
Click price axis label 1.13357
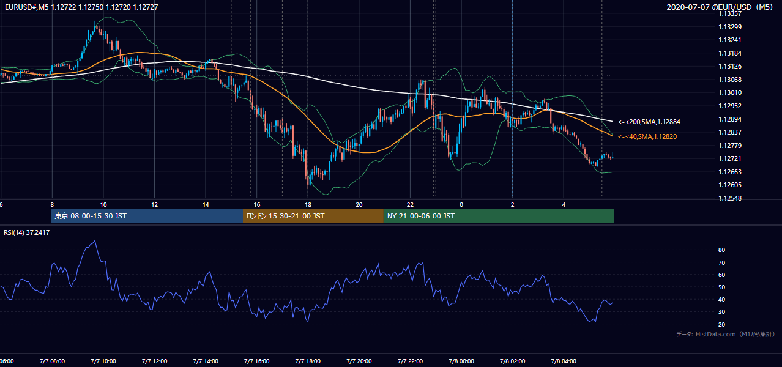(x=731, y=13)
